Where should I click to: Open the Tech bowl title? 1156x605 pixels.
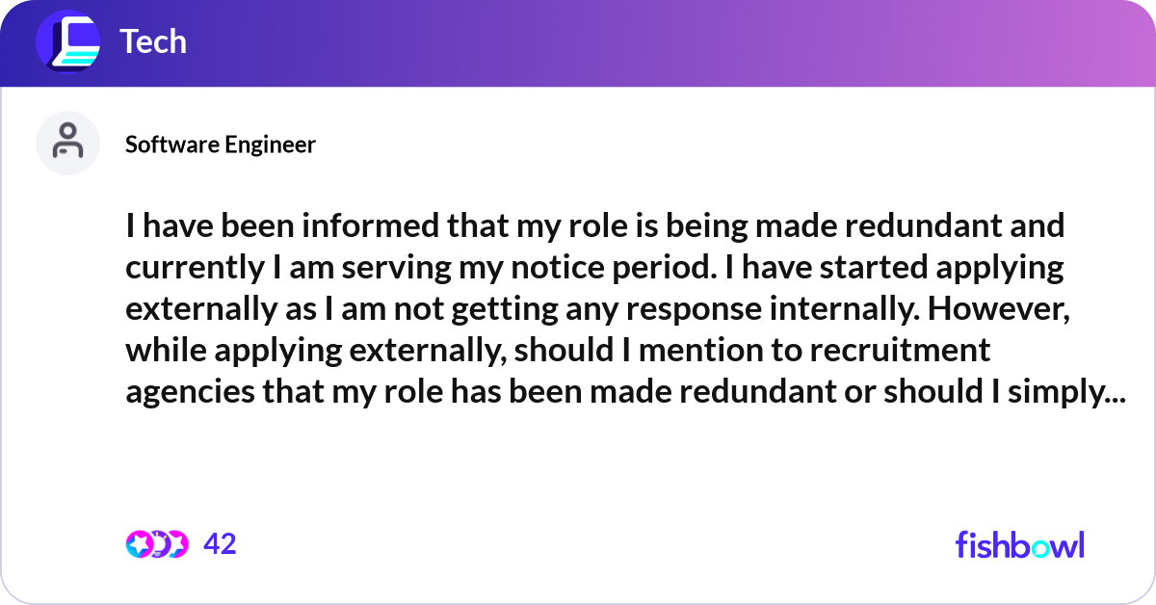(153, 42)
